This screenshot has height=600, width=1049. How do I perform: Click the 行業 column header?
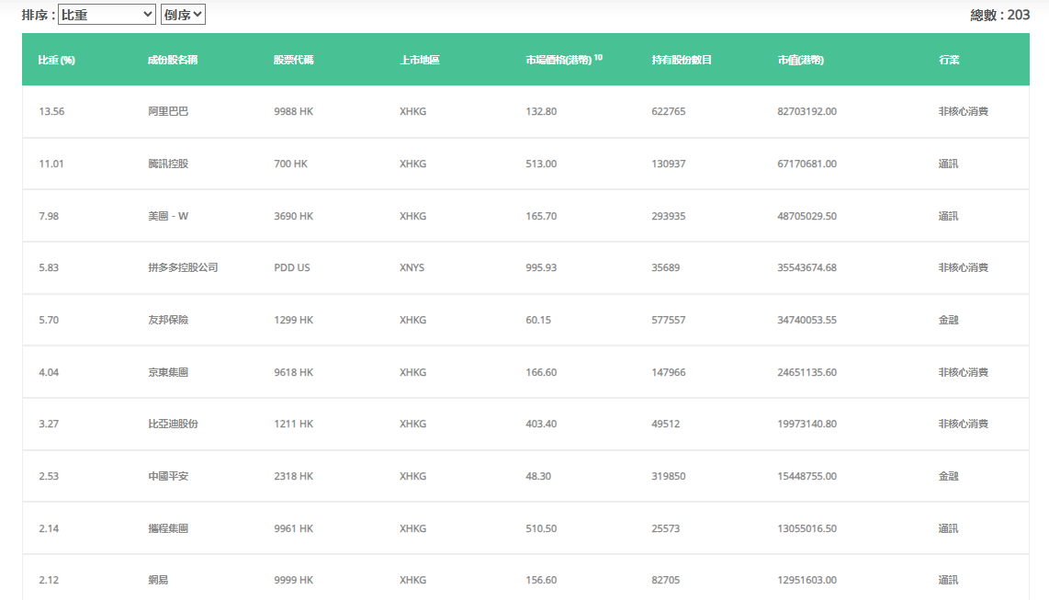click(x=949, y=61)
